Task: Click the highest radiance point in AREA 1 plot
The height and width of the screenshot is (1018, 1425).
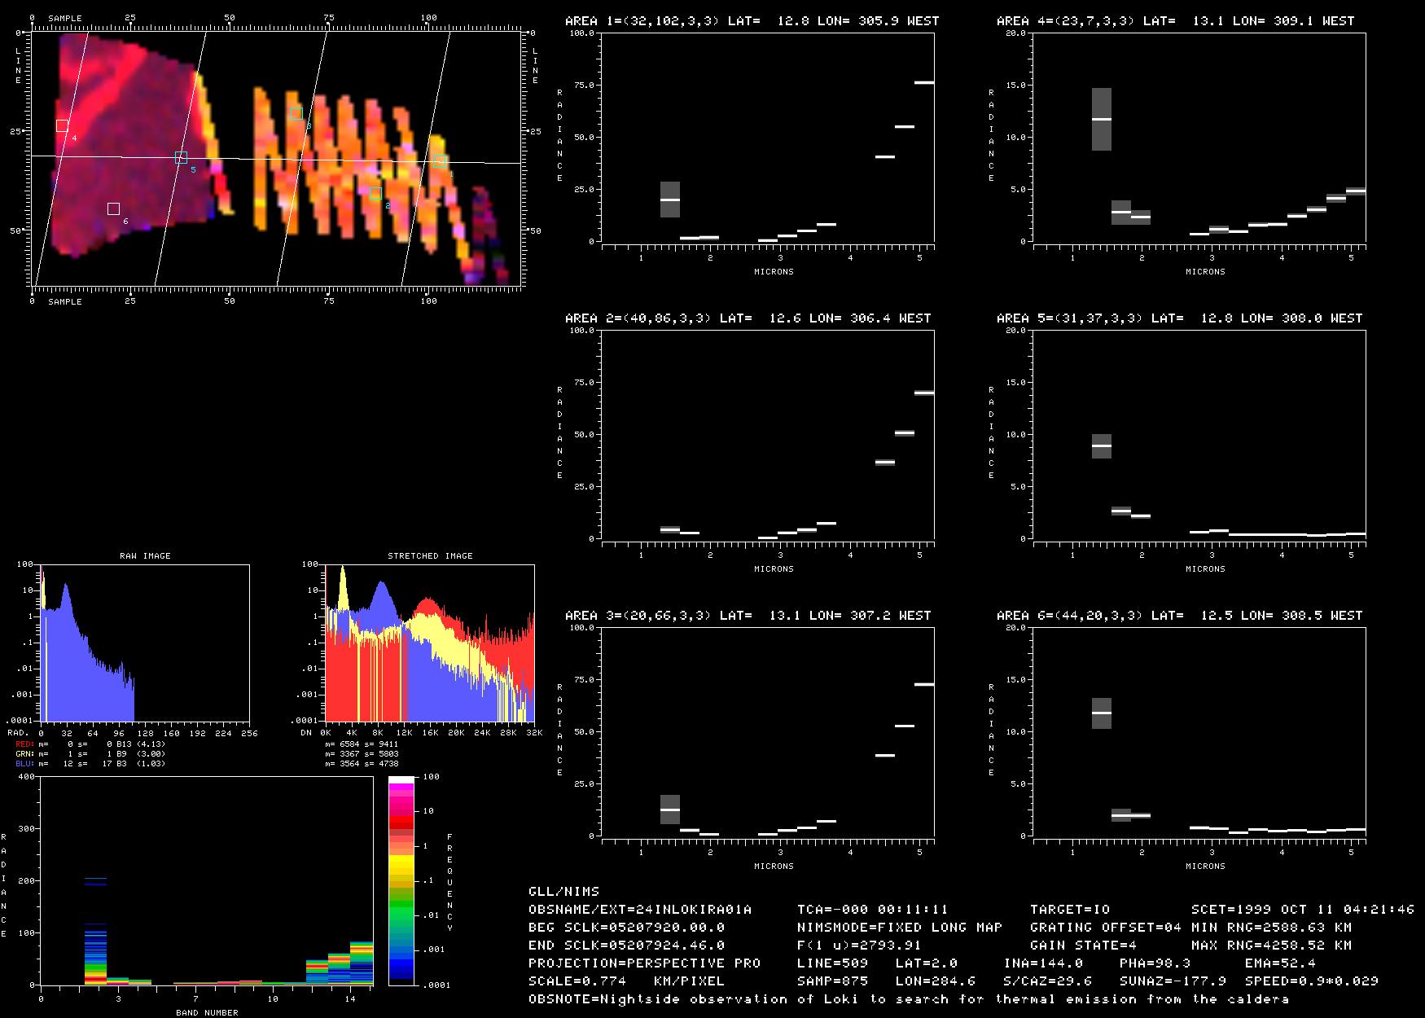Action: pos(923,82)
